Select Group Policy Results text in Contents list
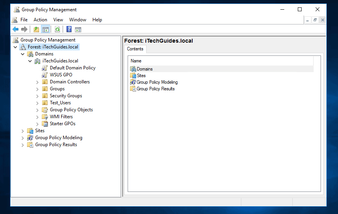 click(x=155, y=89)
